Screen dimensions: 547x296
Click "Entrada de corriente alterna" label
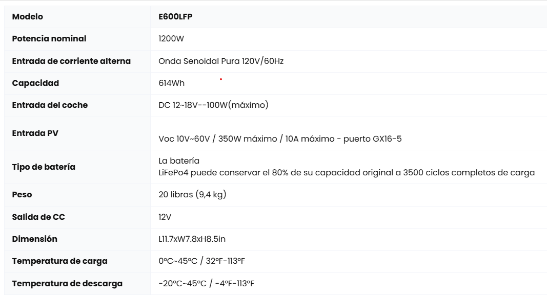point(71,61)
